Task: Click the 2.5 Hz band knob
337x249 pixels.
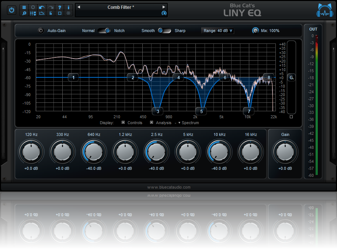Action: click(157, 152)
